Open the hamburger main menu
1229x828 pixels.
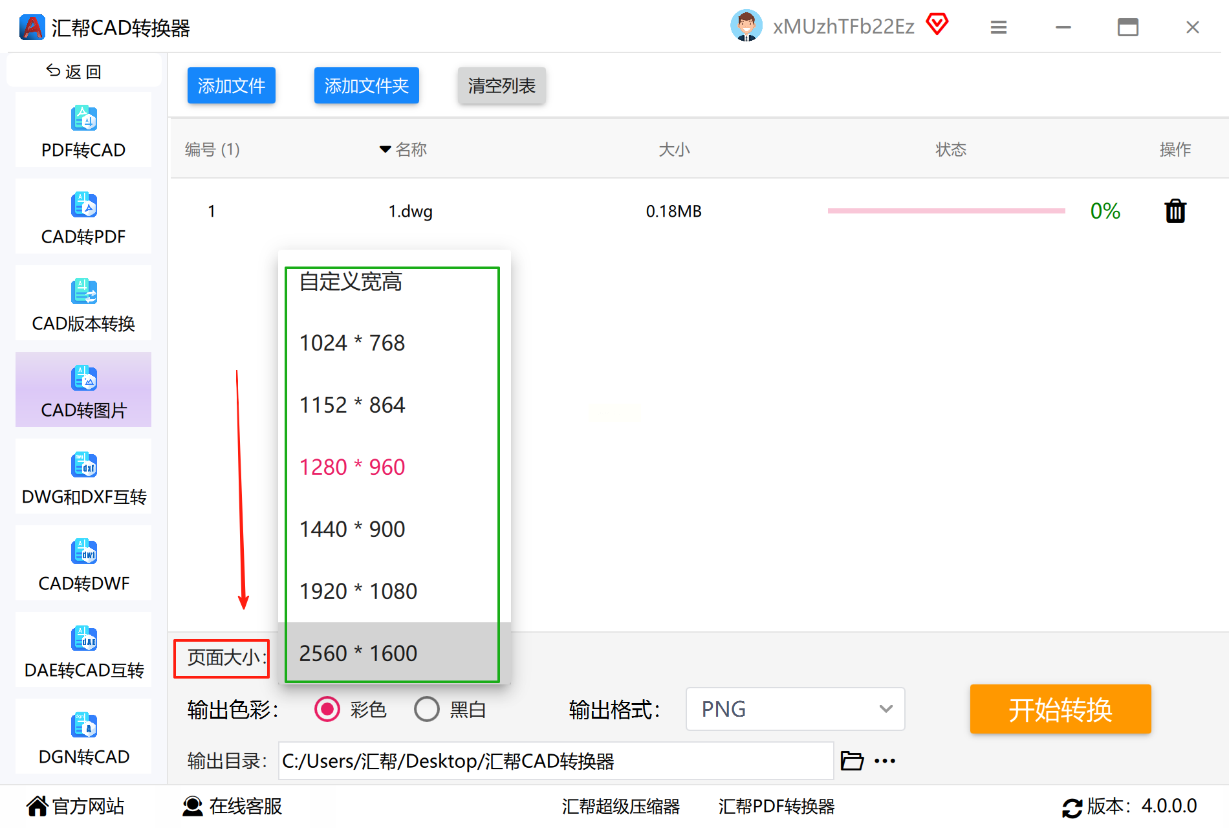point(999,27)
